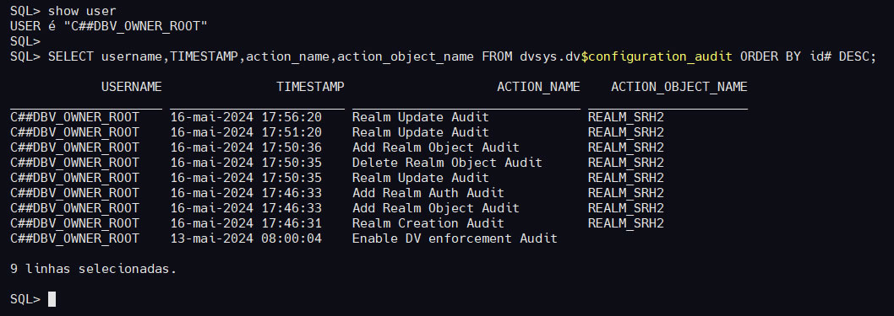This screenshot has width=894, height=316.
Task: Click the USERNAME column header
Action: [x=132, y=87]
